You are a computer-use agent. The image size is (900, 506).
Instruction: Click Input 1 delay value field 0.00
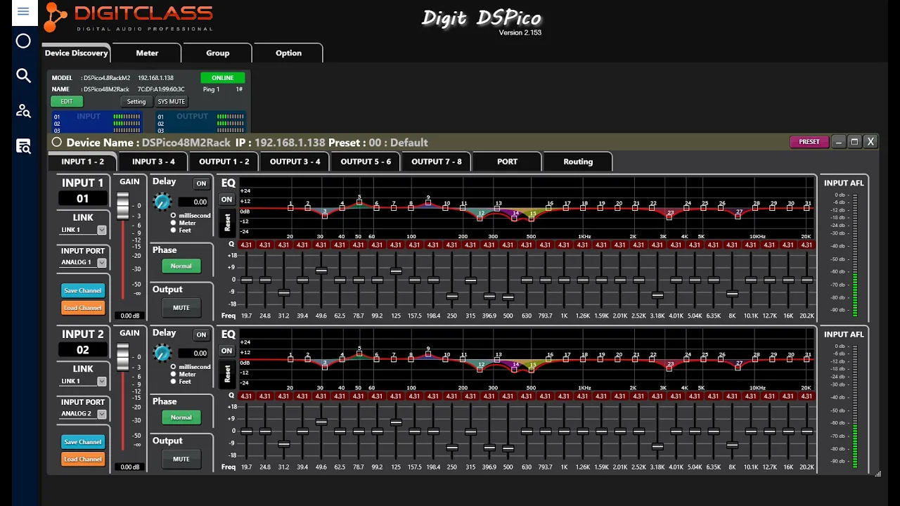[x=193, y=202]
